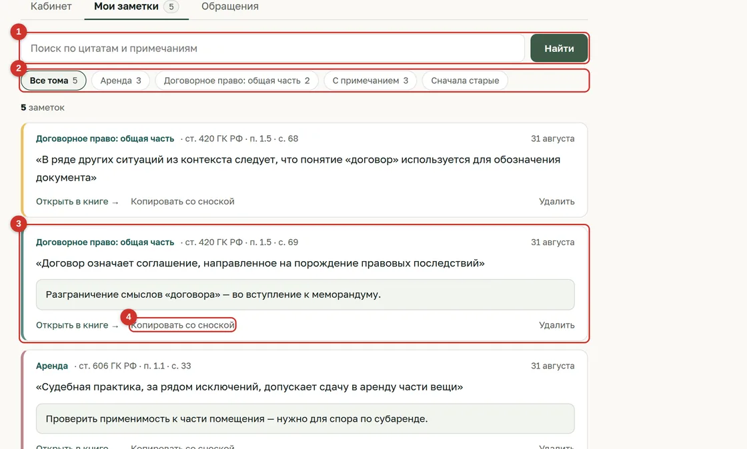Click the Найти search button
This screenshot has height=449, width=747.
point(559,48)
